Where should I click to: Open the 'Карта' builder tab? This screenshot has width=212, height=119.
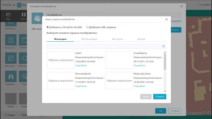[x=24, y=16]
